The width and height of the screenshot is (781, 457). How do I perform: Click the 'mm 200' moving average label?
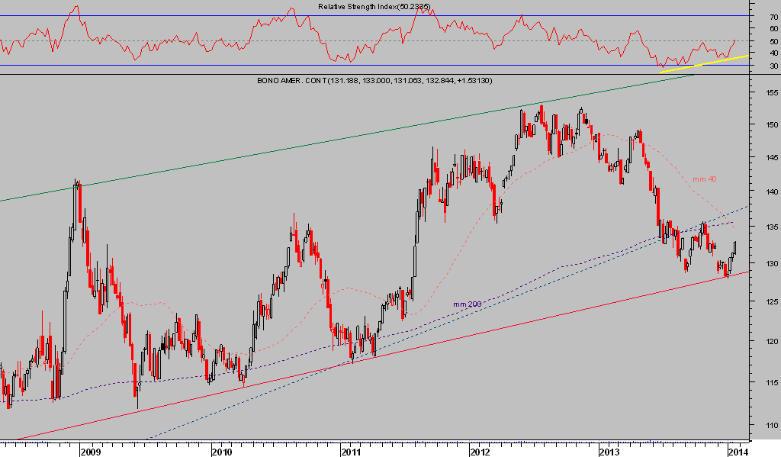point(466,304)
